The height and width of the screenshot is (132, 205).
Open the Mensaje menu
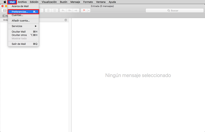coord(75,2)
